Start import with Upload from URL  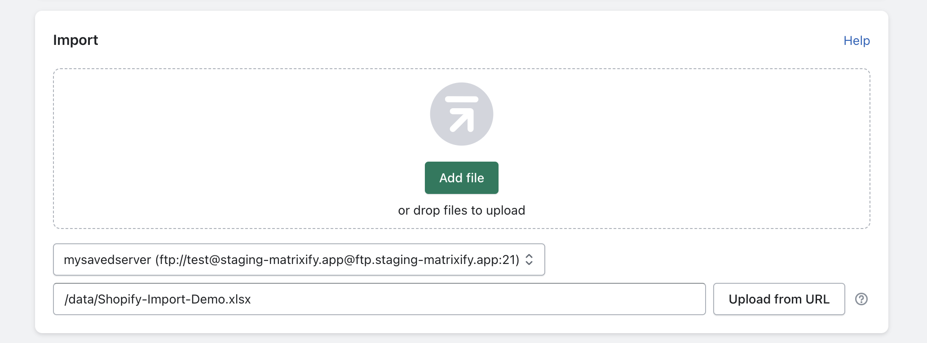(779, 299)
